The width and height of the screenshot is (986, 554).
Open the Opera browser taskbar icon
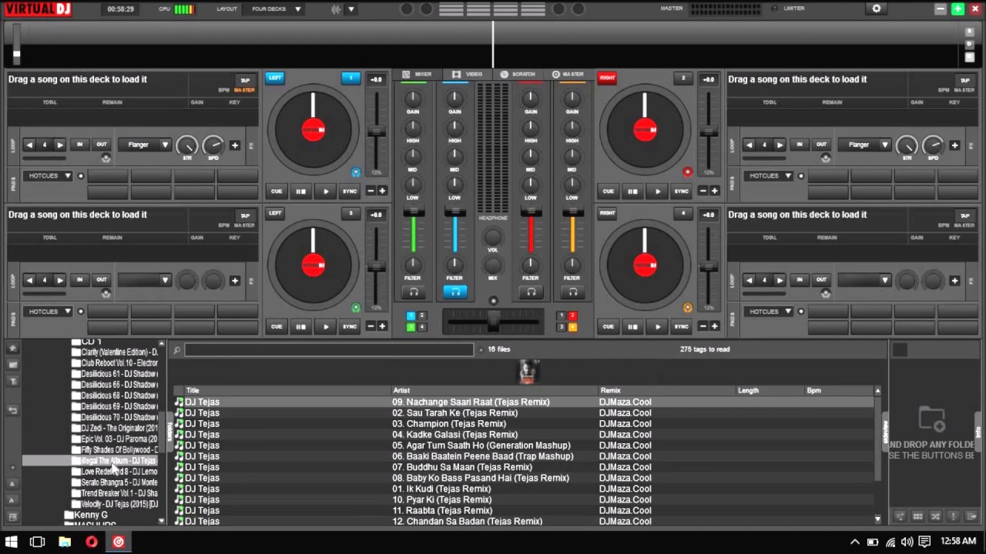(92, 542)
